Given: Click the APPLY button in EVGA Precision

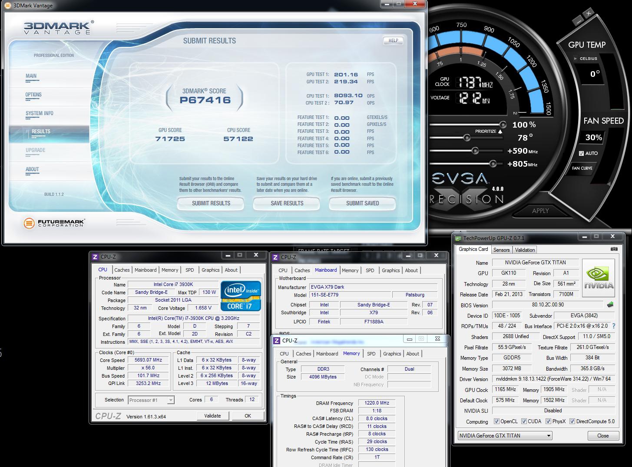Looking at the screenshot, I should click(540, 210).
